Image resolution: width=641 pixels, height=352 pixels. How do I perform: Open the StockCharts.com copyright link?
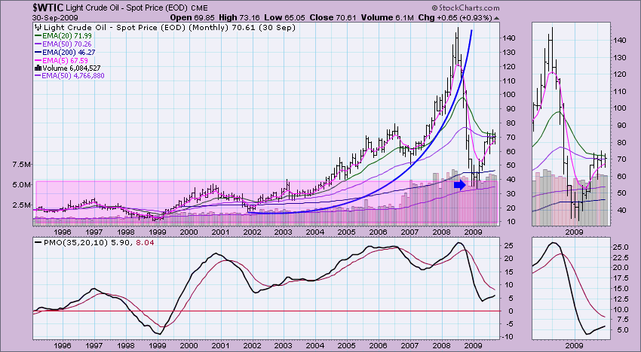[x=465, y=8]
